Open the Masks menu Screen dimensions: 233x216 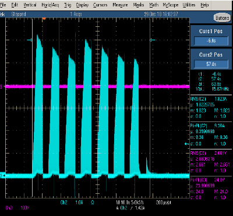139,5
